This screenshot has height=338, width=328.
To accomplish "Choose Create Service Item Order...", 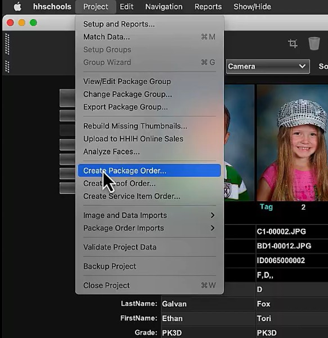I will tap(149, 196).
